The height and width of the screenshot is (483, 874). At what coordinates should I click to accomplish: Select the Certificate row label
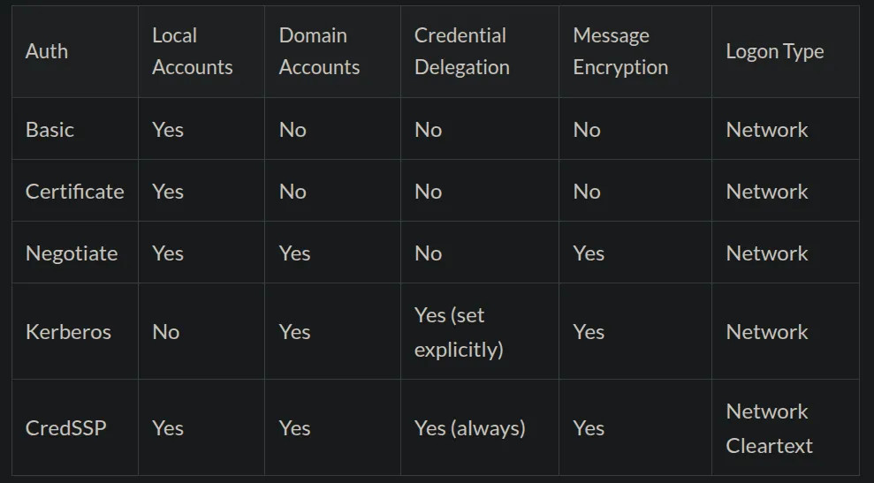[x=75, y=191]
